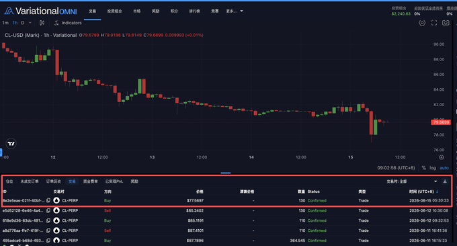This screenshot has width=457, height=246.
Task: Click the 数量 column header
Action: 301,192
